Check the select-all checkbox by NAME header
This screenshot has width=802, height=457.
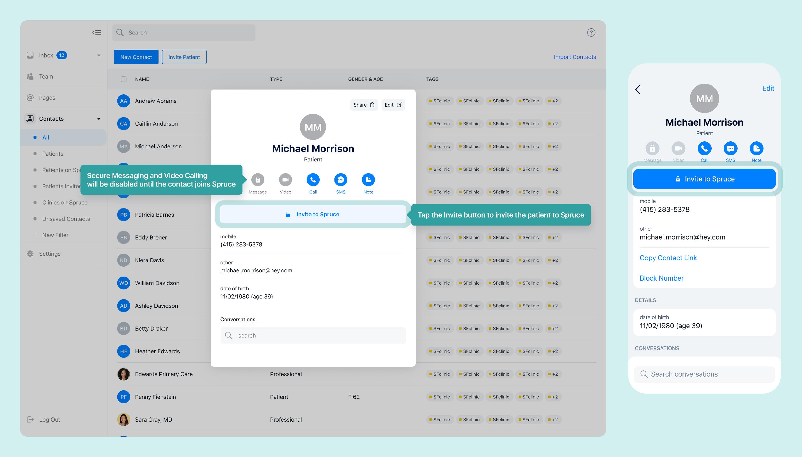[124, 79]
